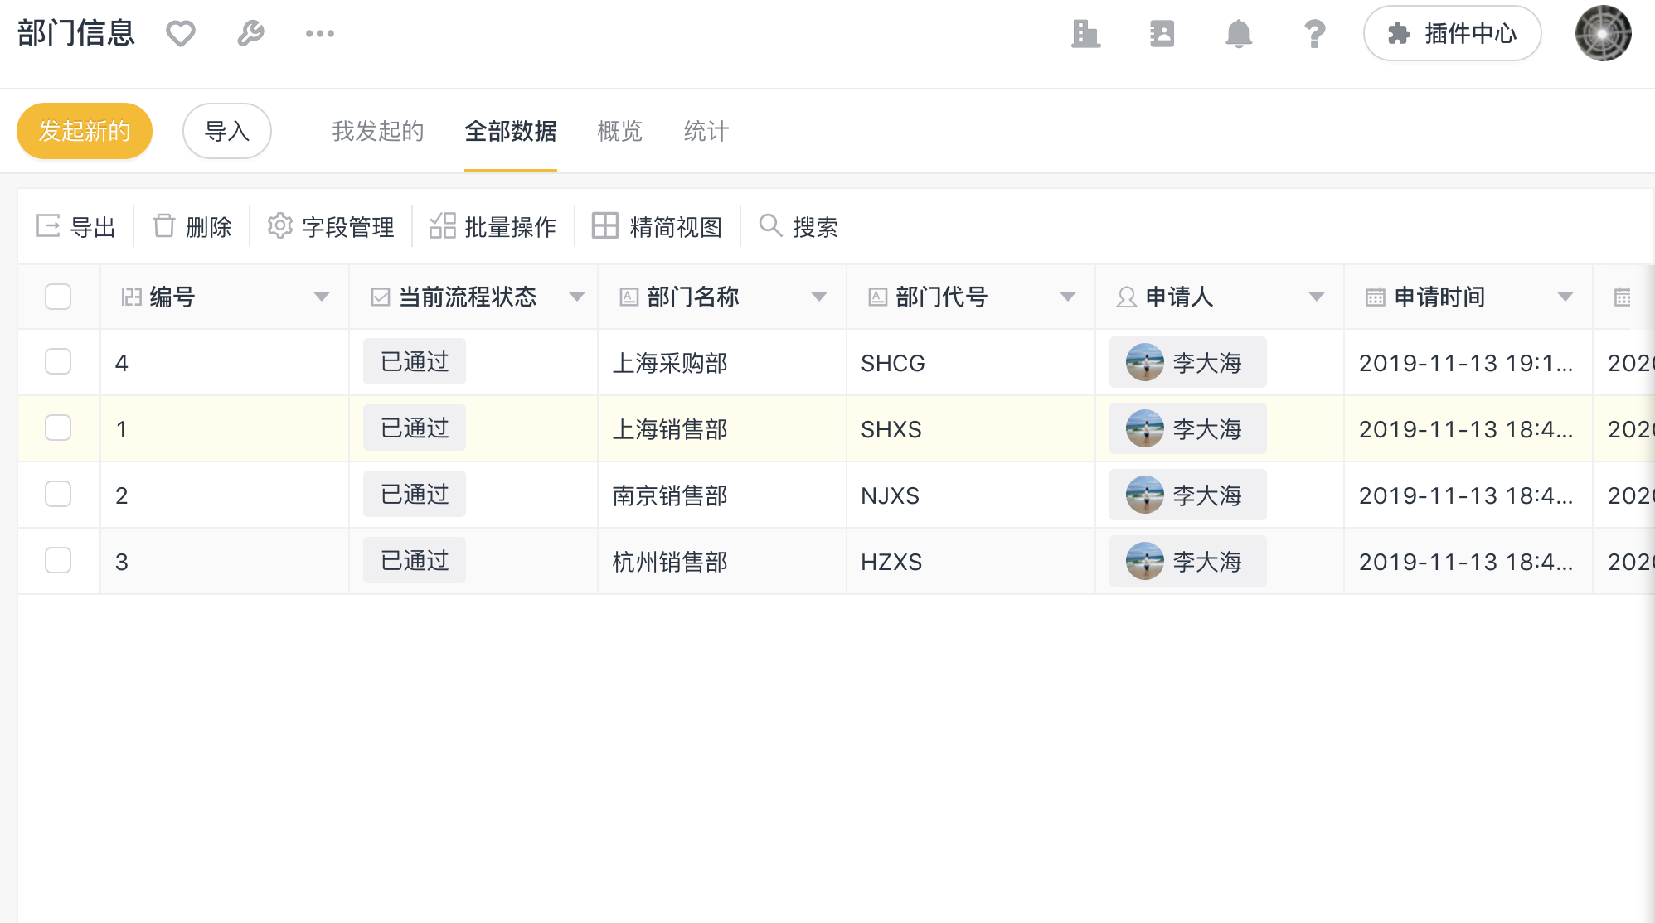Check the row for 上海销售部
Screen dimensions: 1655x923
pos(58,428)
